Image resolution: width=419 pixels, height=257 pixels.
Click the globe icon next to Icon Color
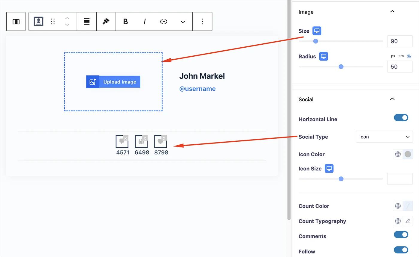(398, 154)
